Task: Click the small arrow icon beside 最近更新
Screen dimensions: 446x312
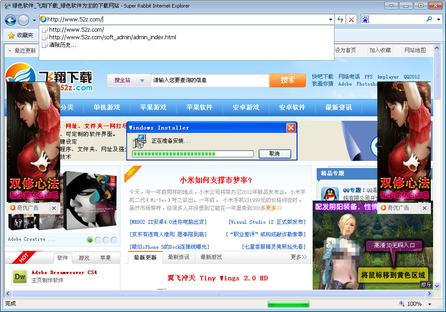Action: 10,51
